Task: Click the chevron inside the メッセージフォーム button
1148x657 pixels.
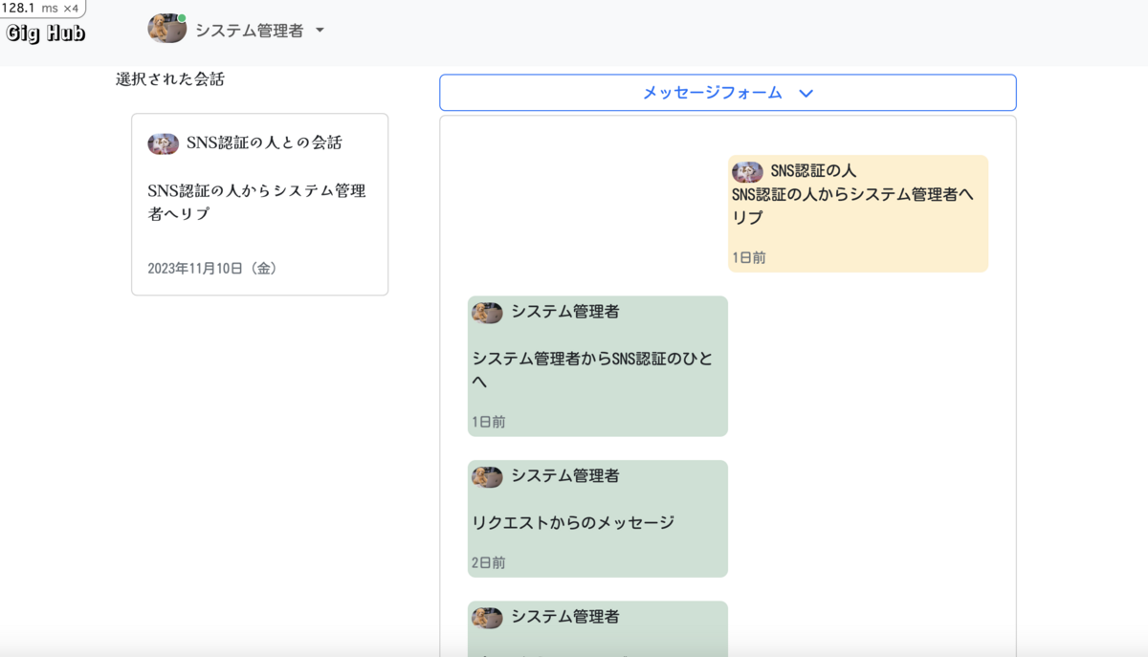Action: point(806,93)
